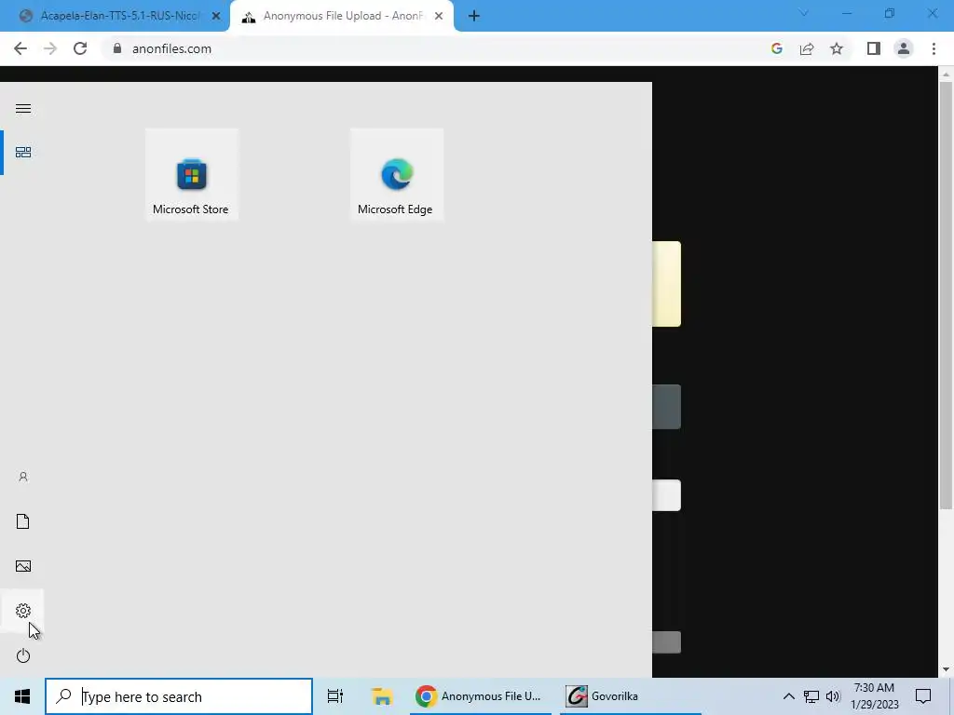Viewport: 954px width, 715px height.
Task: Share this page via share icon
Action: pos(807,48)
